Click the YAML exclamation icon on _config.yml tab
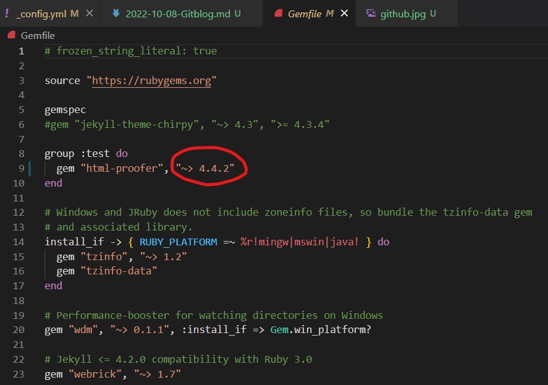Image resolution: width=548 pixels, height=385 pixels. [7, 13]
